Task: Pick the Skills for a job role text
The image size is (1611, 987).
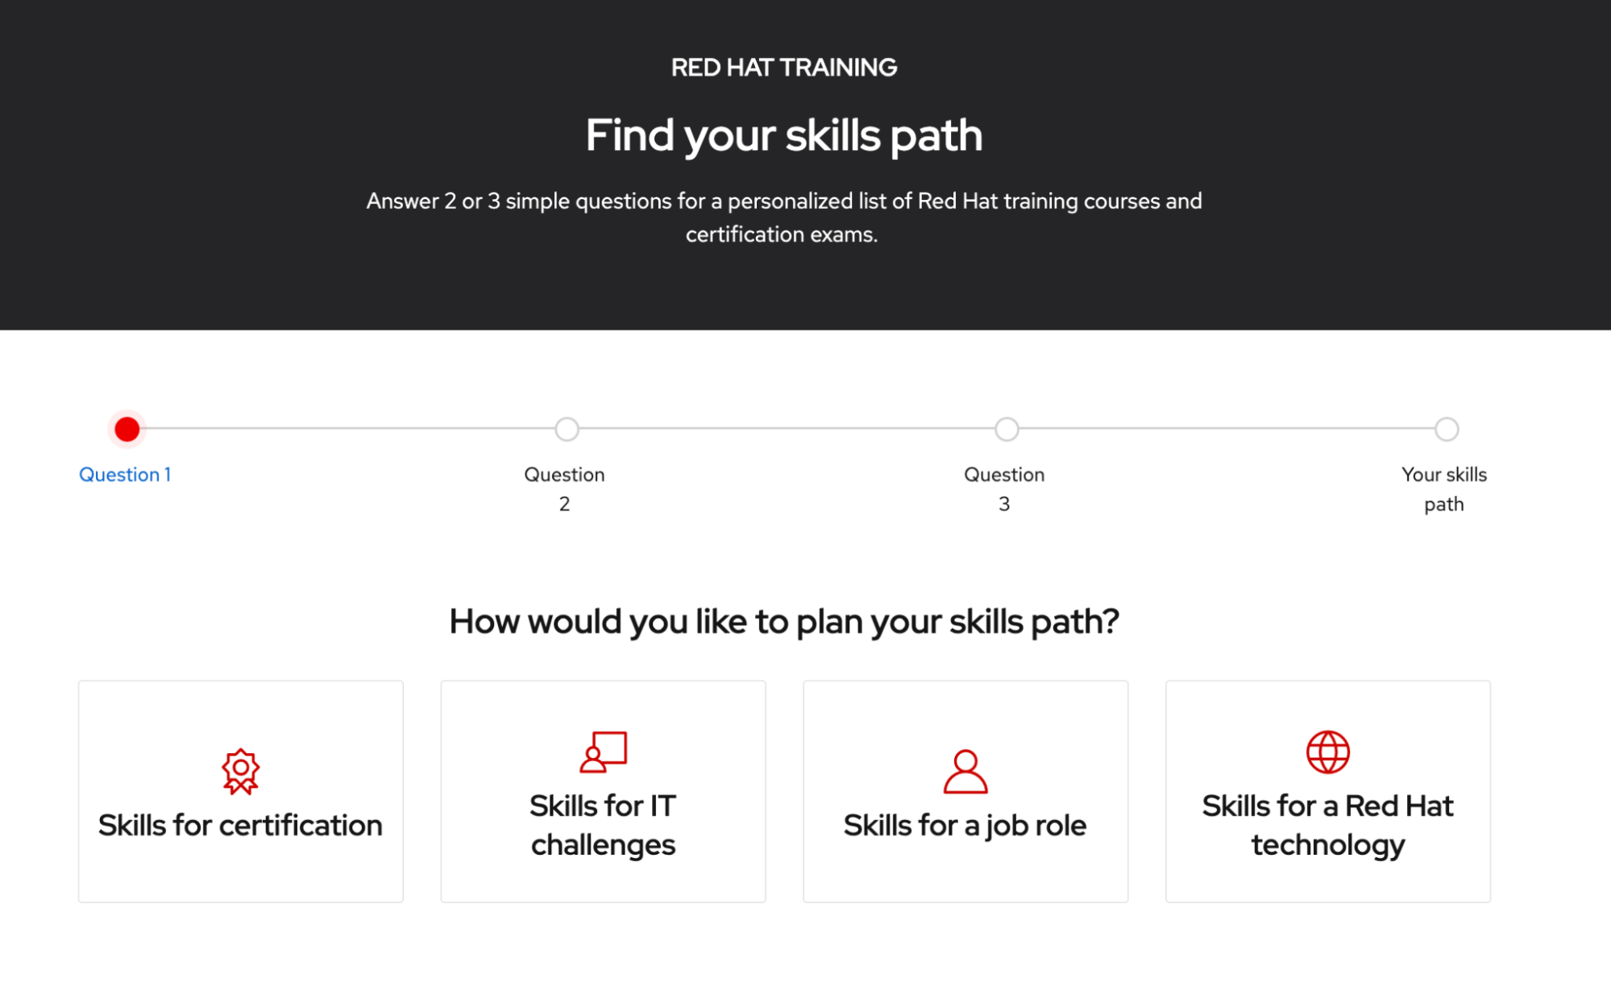Action: point(965,826)
